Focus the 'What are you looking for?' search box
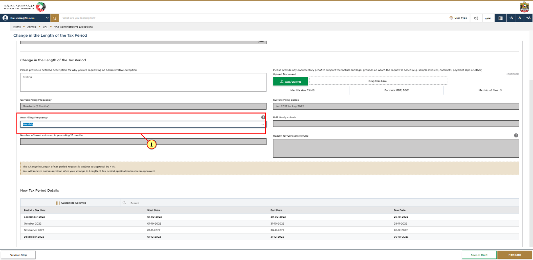This screenshot has height=260, width=533. 252,18
